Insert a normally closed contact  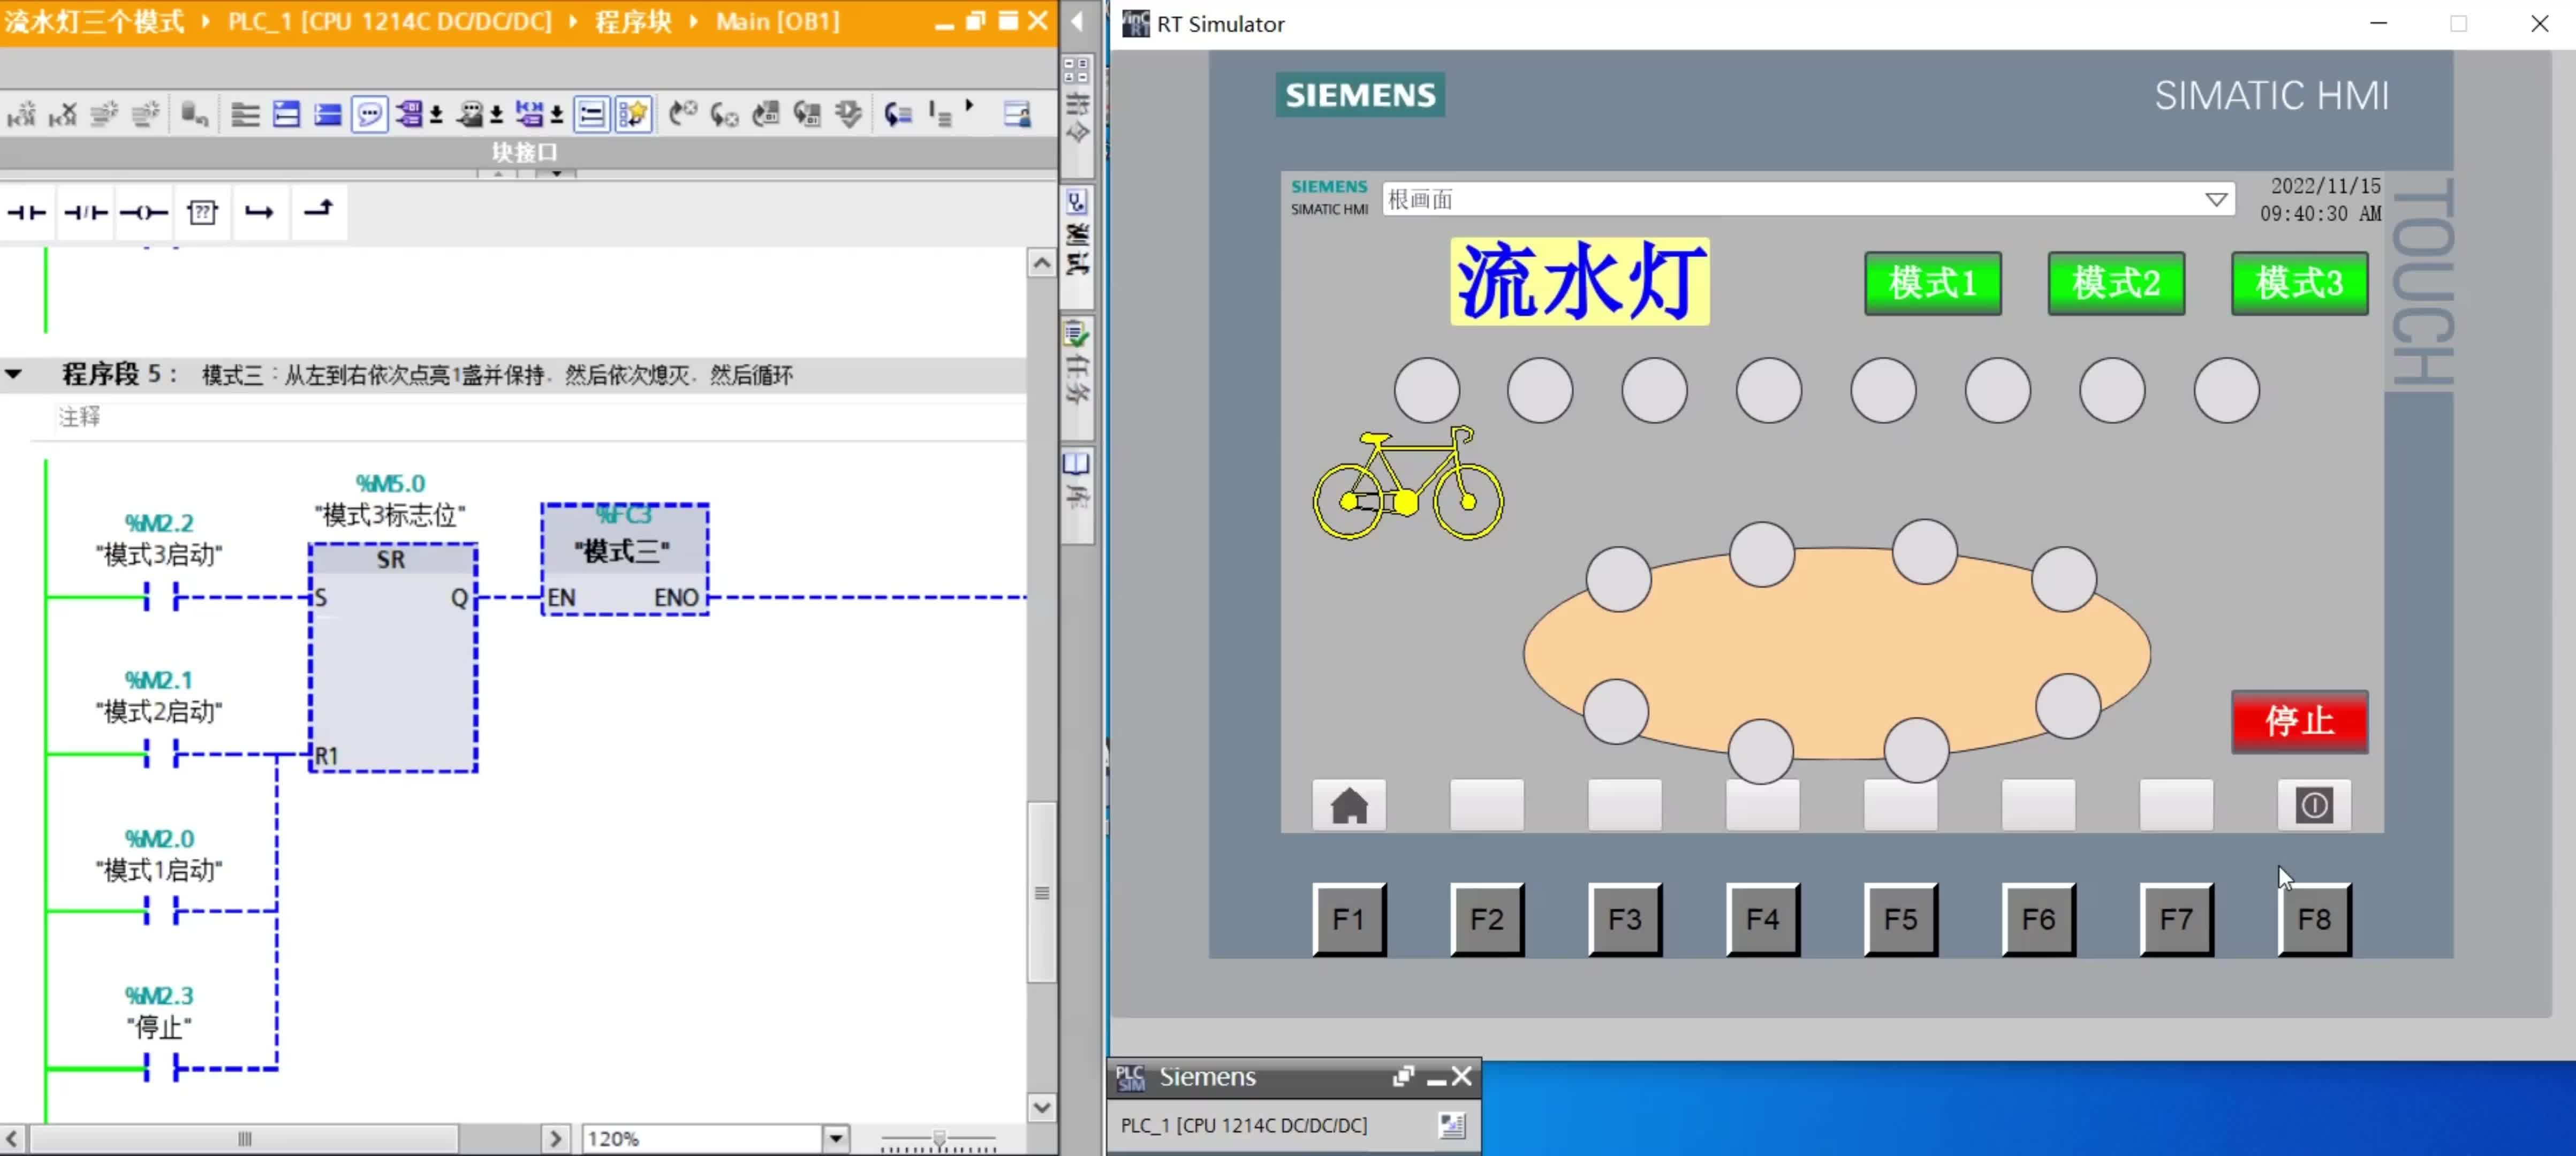[85, 212]
